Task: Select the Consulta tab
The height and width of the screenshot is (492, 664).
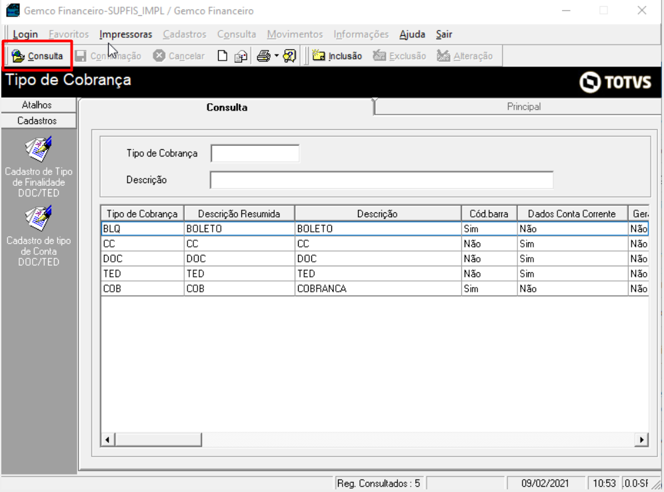Action: click(227, 107)
